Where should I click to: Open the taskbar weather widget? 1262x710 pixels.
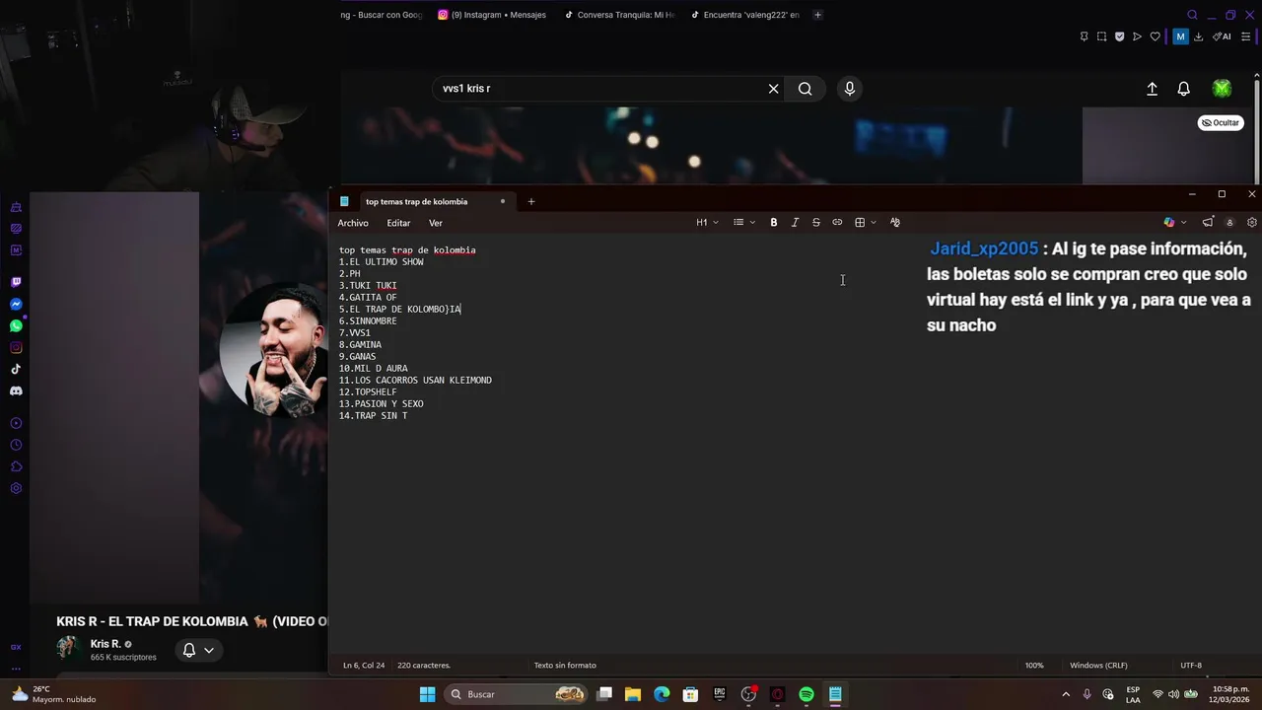(x=55, y=694)
